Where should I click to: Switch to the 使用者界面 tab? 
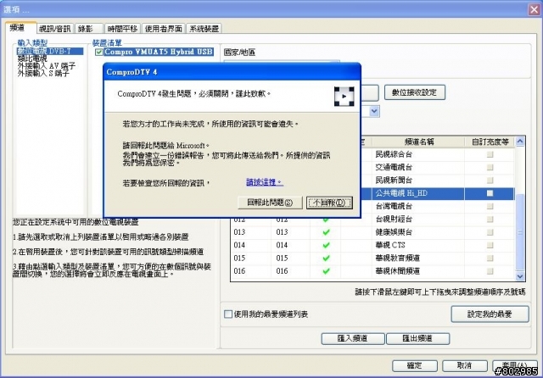(x=164, y=29)
